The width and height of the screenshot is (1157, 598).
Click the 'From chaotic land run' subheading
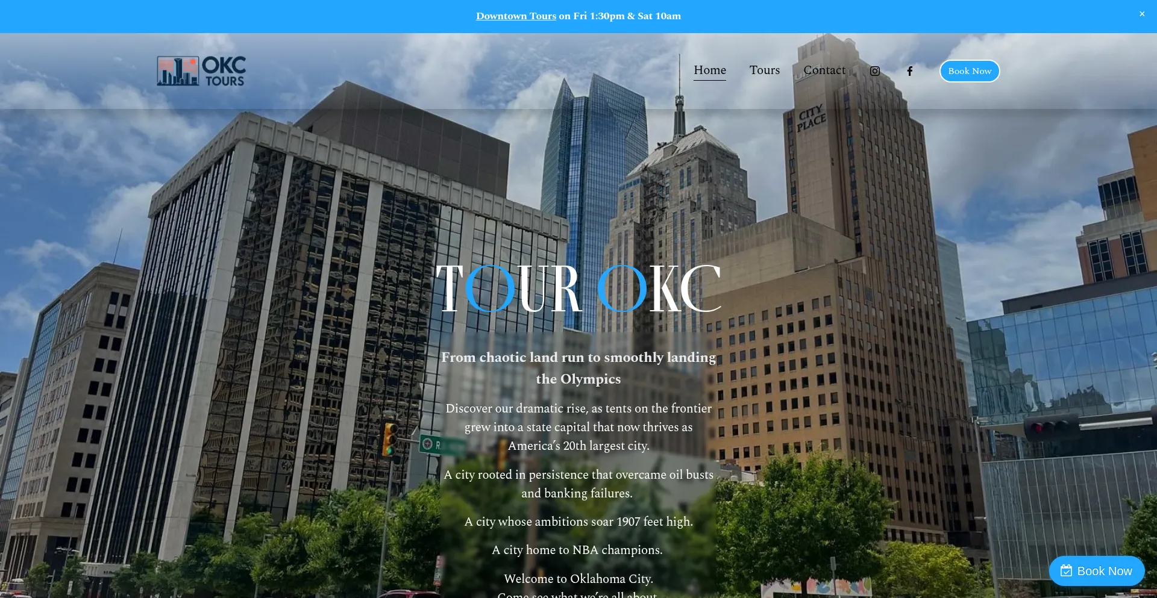tap(578, 368)
